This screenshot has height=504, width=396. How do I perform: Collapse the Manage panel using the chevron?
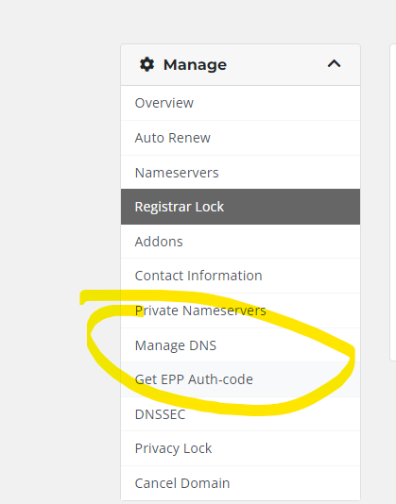point(334,63)
